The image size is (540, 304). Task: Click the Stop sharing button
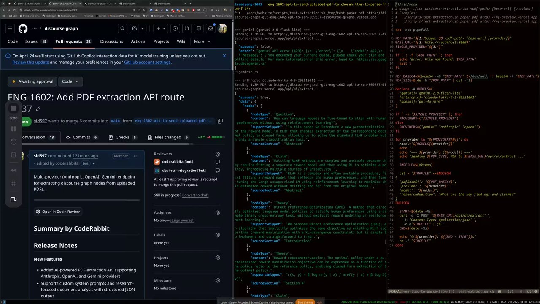point(305,302)
